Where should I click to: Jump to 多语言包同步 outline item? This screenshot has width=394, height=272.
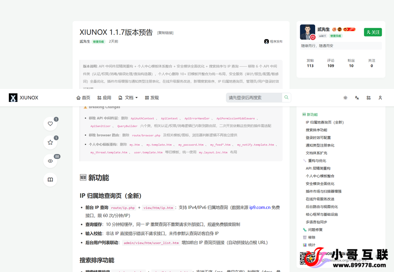(316, 222)
